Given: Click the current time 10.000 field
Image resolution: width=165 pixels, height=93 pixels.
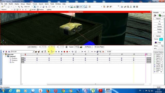Looking at the screenshot, I should click(109, 52).
